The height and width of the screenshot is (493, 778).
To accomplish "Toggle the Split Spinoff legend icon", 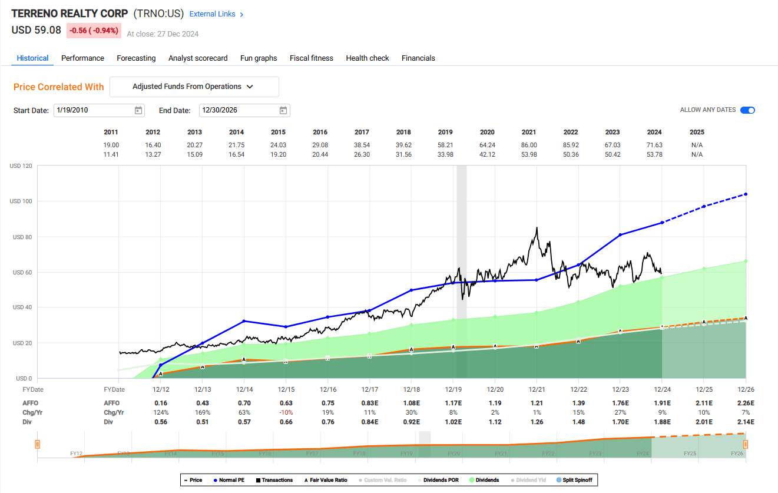I will (x=559, y=480).
